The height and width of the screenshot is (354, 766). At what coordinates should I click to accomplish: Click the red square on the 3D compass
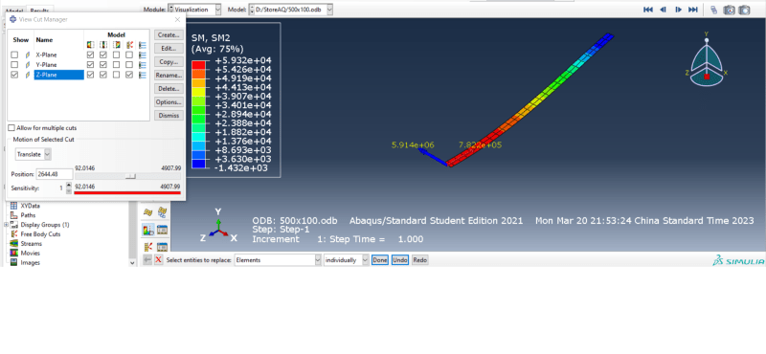coord(707,77)
